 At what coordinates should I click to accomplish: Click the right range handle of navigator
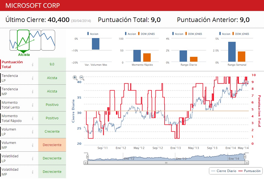click(245, 156)
